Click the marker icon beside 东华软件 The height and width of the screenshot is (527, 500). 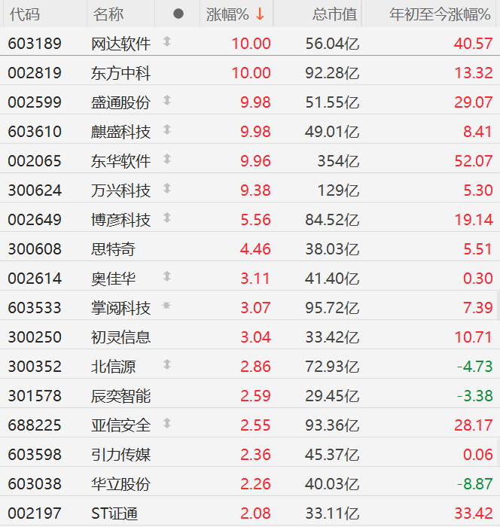[167, 159]
